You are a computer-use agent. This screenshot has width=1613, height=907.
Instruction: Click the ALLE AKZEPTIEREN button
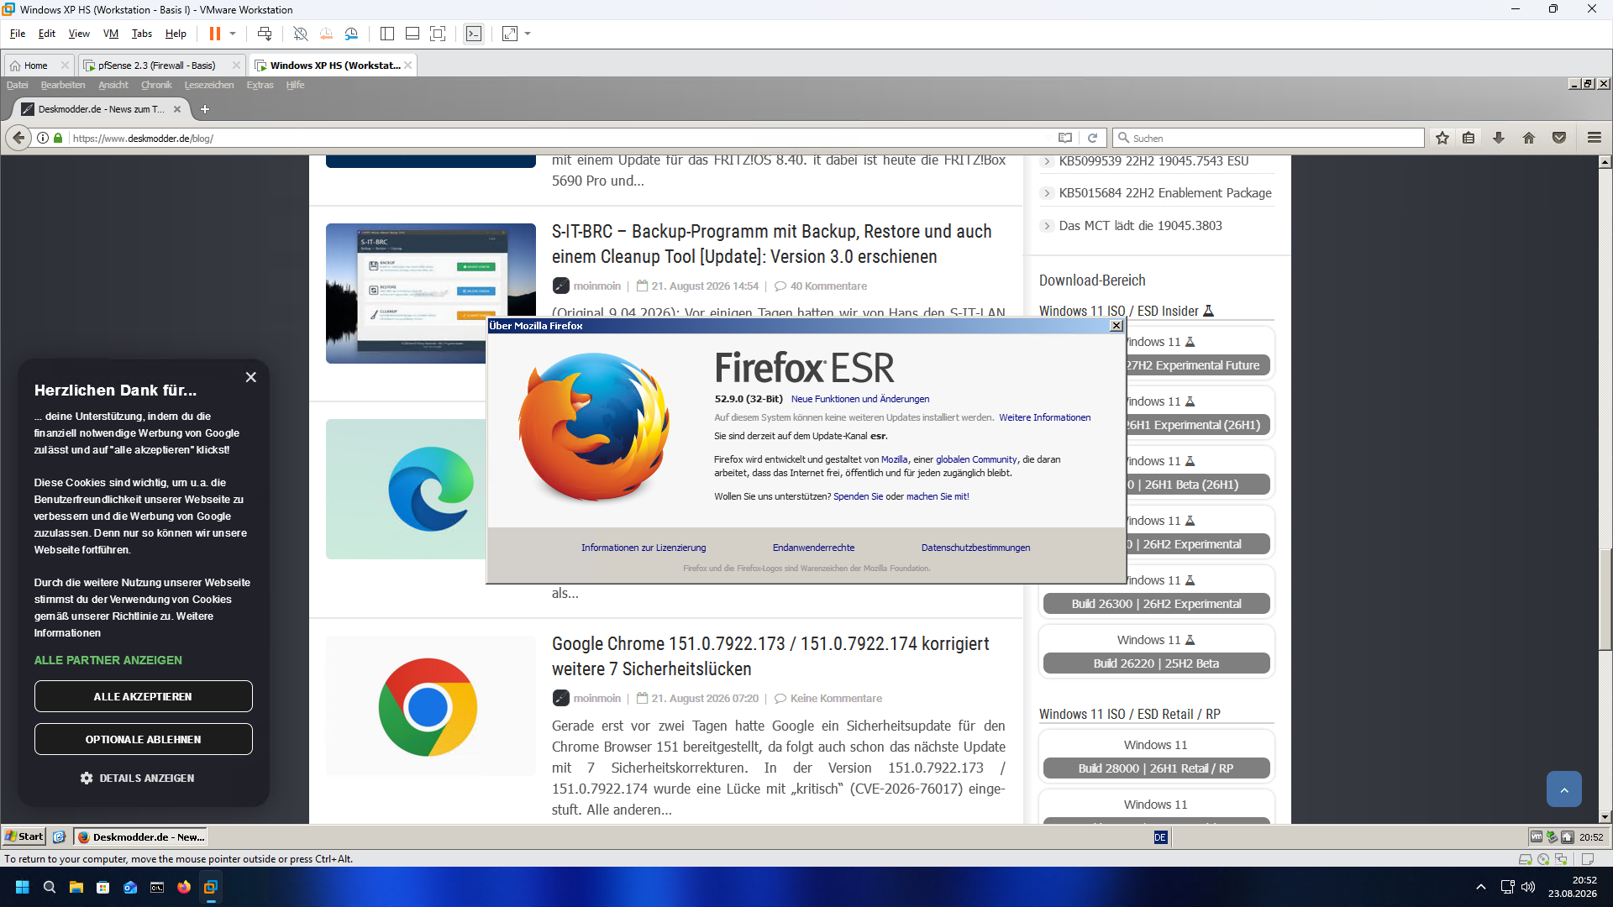coord(143,696)
